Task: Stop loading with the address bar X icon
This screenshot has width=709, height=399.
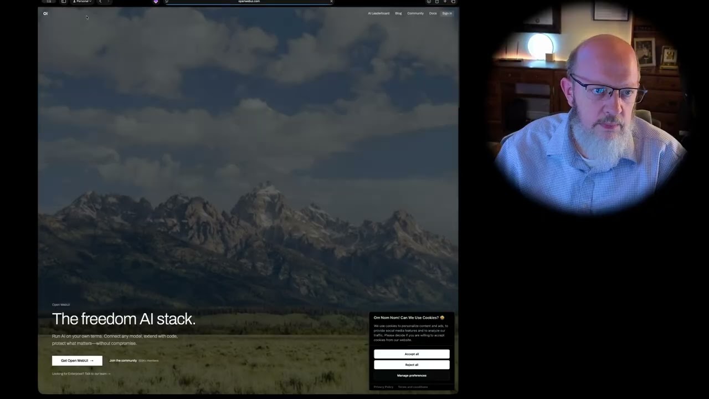Action: 331,2
